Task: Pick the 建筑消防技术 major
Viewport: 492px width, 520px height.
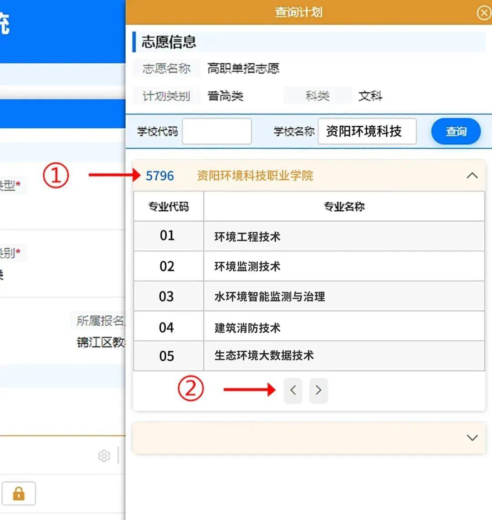Action: click(x=247, y=328)
